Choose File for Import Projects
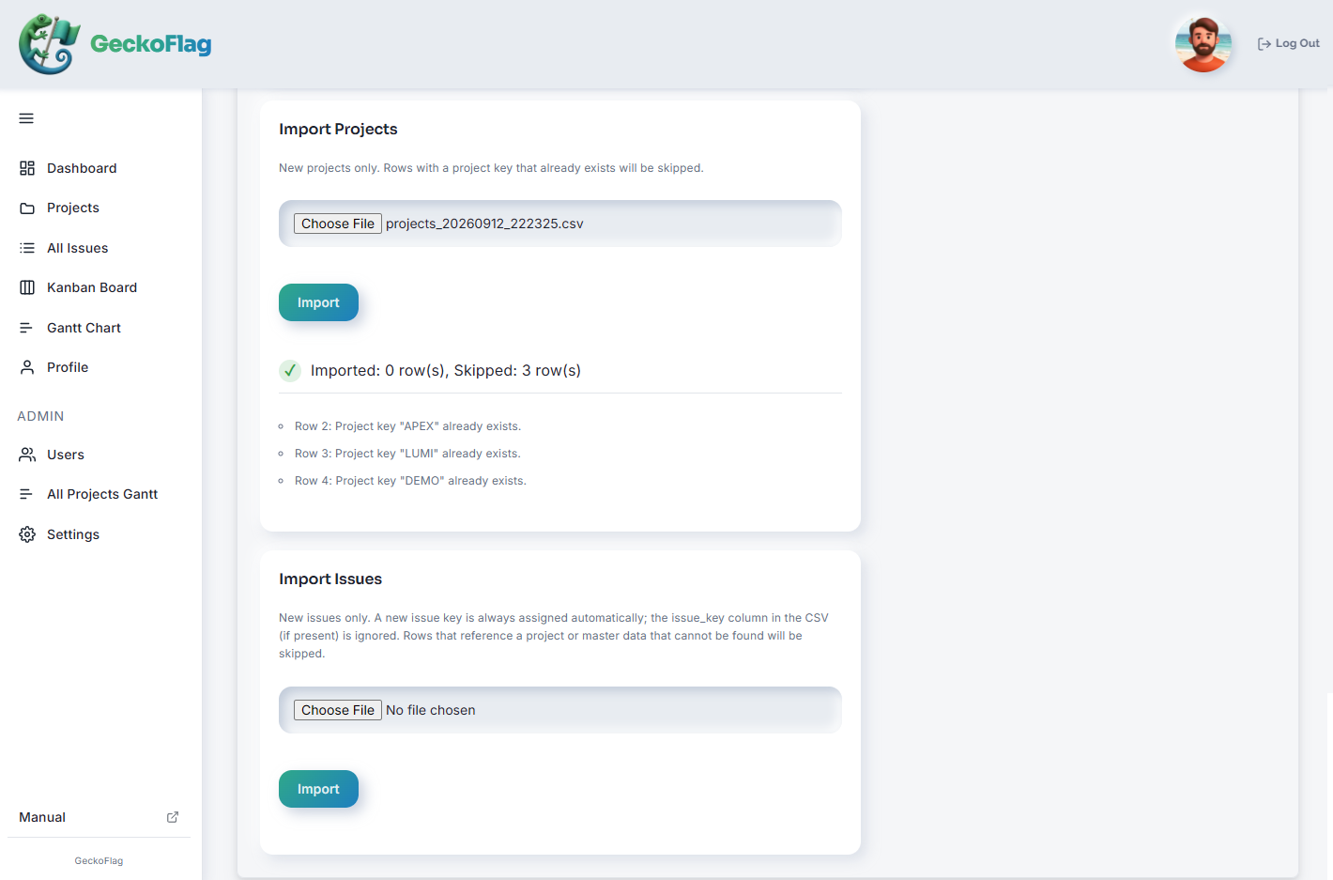1333x880 pixels. (338, 224)
